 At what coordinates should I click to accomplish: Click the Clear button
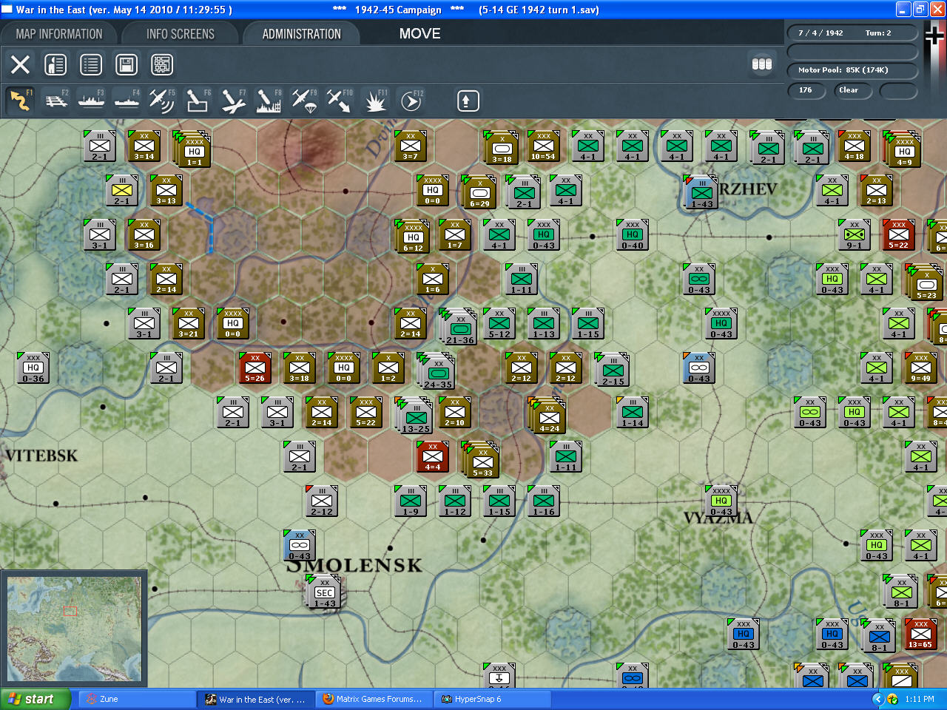(x=852, y=90)
